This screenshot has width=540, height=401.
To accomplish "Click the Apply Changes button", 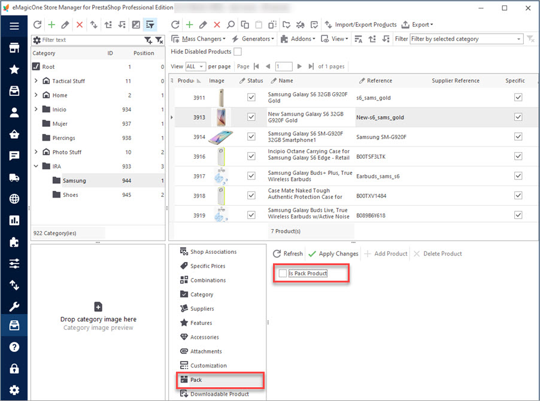I will [x=333, y=254].
